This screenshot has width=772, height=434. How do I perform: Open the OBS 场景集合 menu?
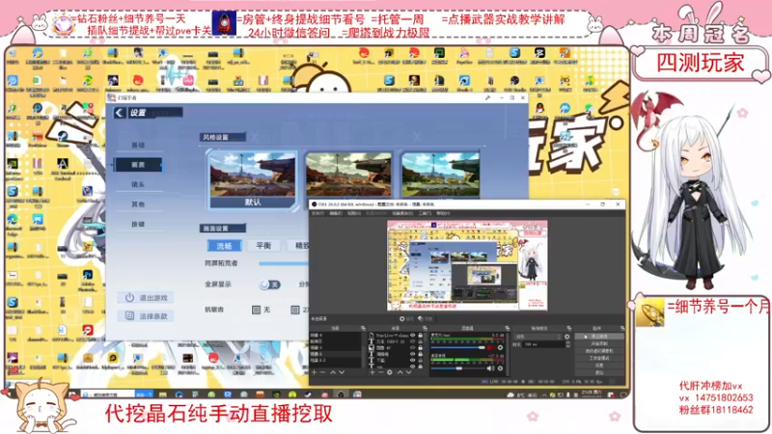point(402,213)
